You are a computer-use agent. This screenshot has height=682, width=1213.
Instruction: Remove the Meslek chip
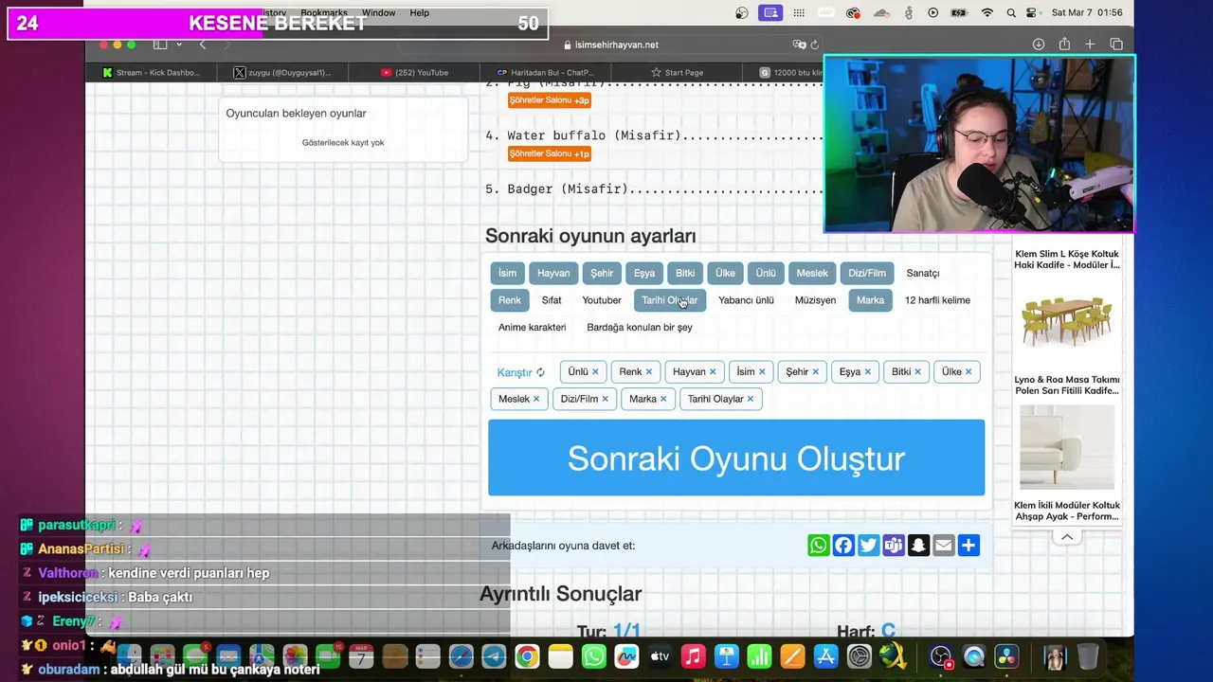(536, 399)
